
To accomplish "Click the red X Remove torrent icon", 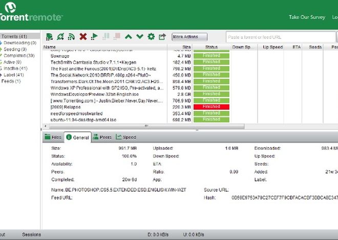I will click(x=83, y=37).
